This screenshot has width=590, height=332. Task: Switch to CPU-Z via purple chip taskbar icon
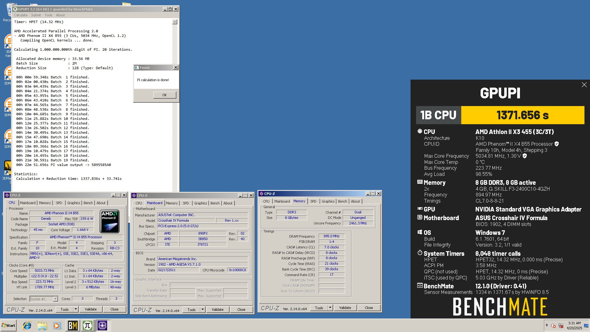(102, 326)
